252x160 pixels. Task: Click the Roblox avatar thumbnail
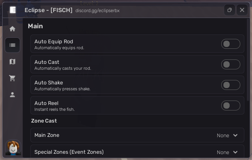pyautogui.click(x=13, y=148)
